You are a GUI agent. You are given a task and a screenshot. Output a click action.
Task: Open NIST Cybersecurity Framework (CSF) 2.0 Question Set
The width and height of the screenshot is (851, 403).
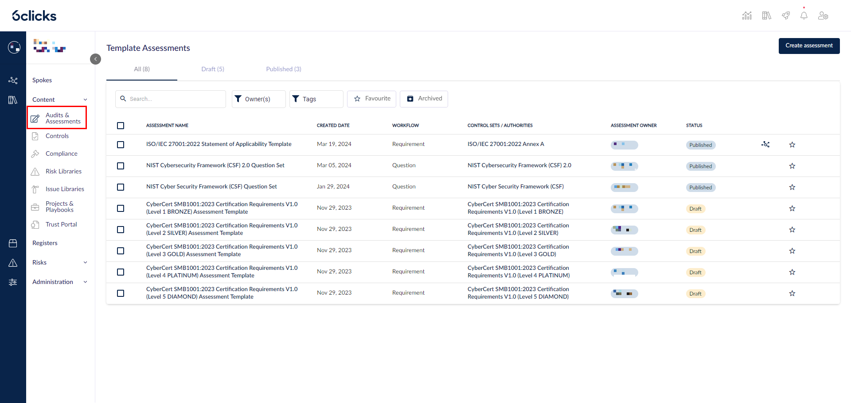(x=215, y=165)
